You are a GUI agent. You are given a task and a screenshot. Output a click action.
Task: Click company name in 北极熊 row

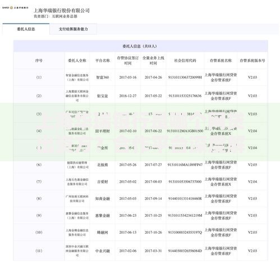point(77,165)
